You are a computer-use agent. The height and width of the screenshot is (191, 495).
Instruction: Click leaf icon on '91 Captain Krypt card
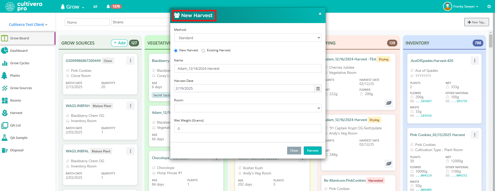click(x=389, y=164)
